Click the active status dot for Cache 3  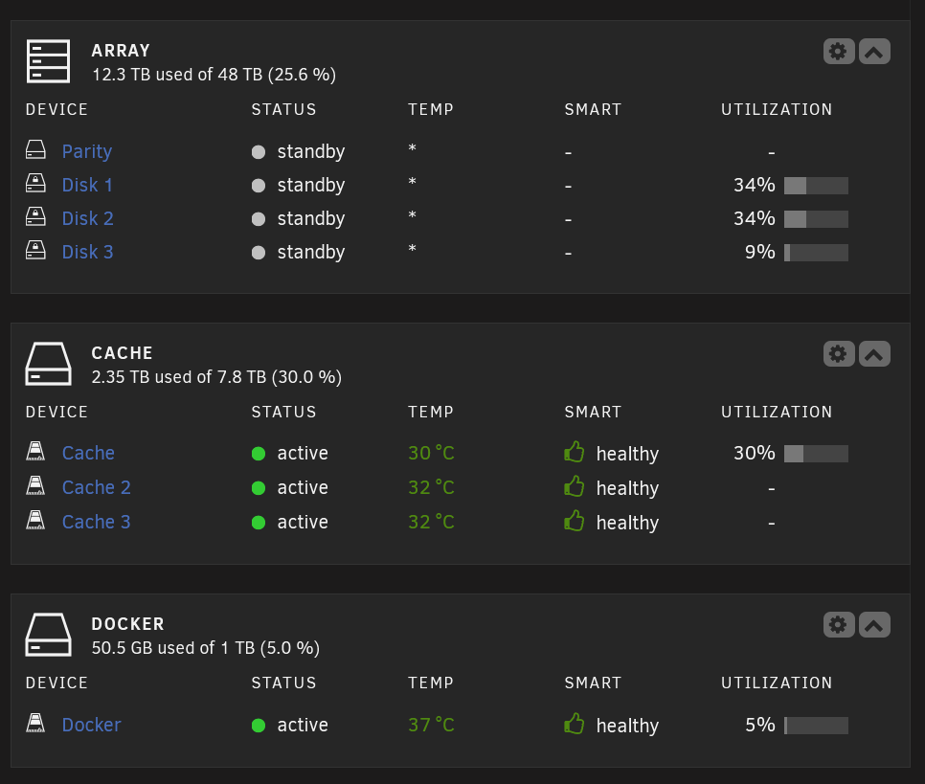(x=259, y=523)
